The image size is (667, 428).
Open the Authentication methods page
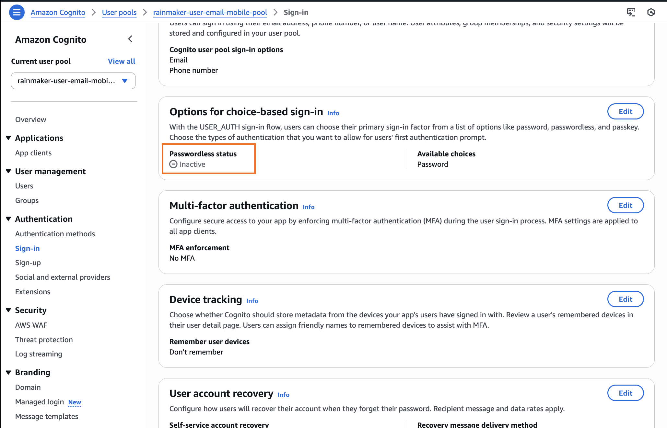pos(55,233)
